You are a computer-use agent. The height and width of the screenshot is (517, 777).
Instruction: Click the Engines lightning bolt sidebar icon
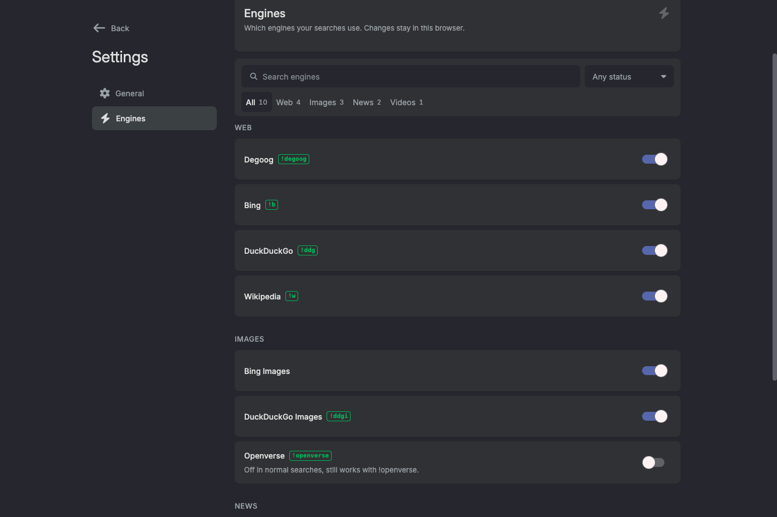[x=105, y=118]
